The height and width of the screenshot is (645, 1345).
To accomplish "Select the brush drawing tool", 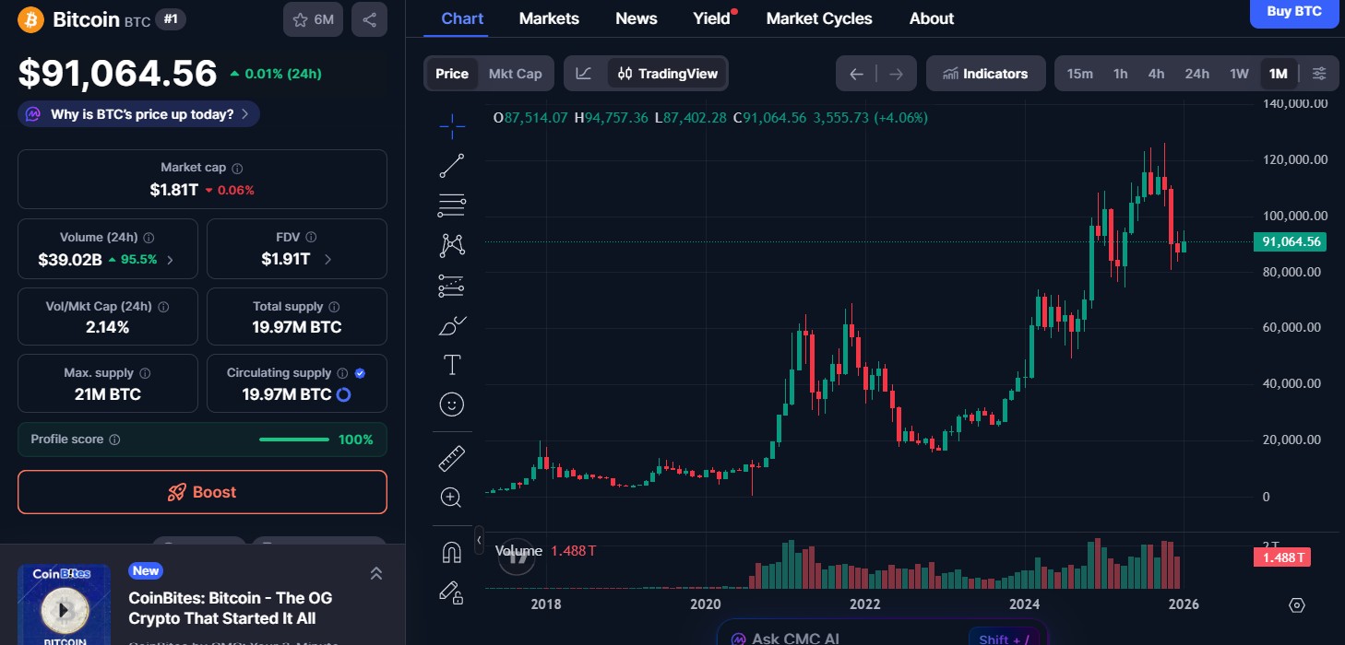I will click(x=451, y=325).
